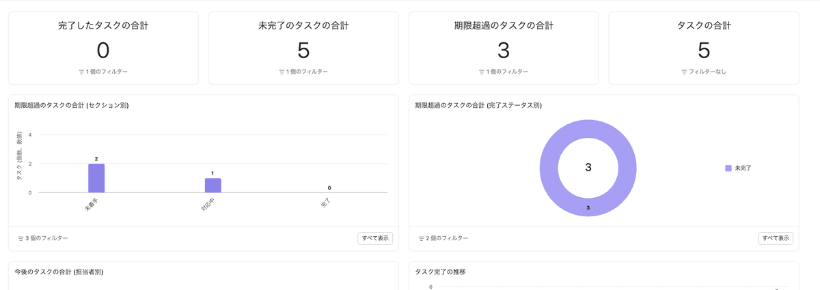
Task: Click the タスクの合計 card title
Action: tap(704, 26)
